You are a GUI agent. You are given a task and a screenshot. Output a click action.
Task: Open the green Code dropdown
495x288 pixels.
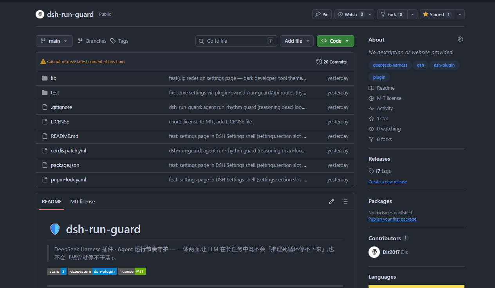pos(336,41)
